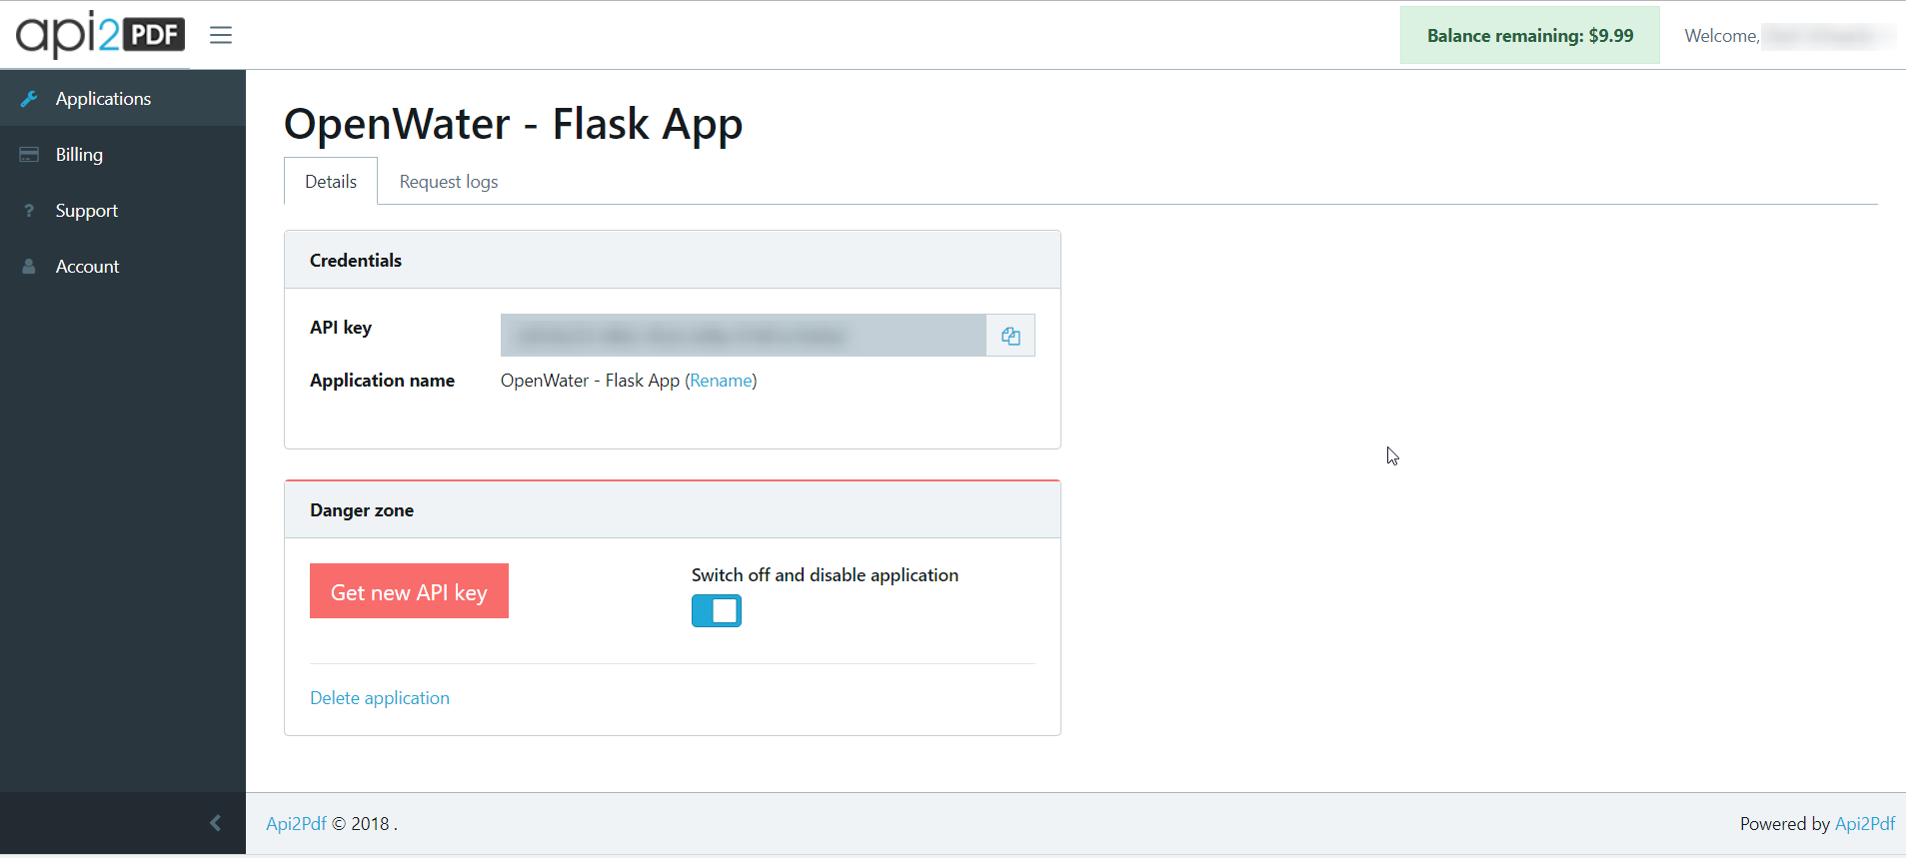Toggle the hamburger menu icon
This screenshot has height=858, width=1906.
[x=221, y=35]
